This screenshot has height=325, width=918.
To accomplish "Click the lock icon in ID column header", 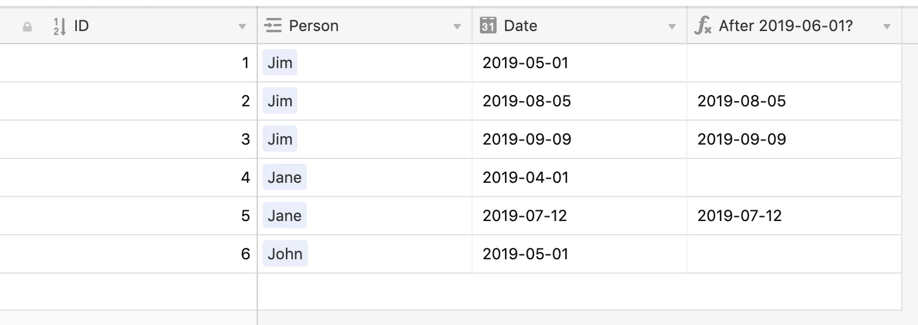I will [x=27, y=26].
